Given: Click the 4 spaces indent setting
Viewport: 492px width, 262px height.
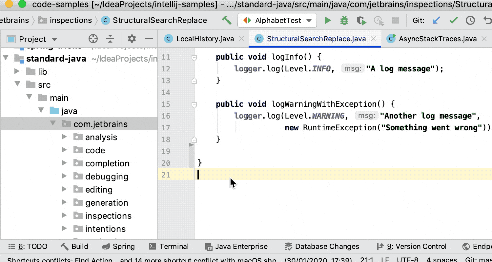Looking at the screenshot, I should pyautogui.click(x=441, y=260).
